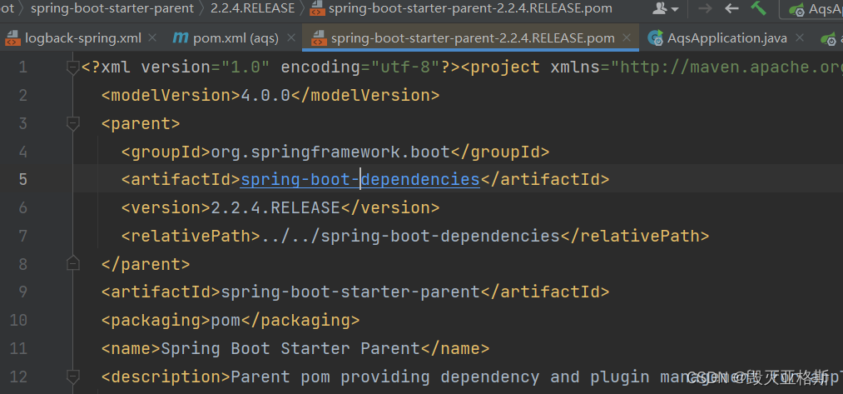Click 2.2.4.RELEASE in the version tag
The height and width of the screenshot is (394, 843).
point(275,207)
